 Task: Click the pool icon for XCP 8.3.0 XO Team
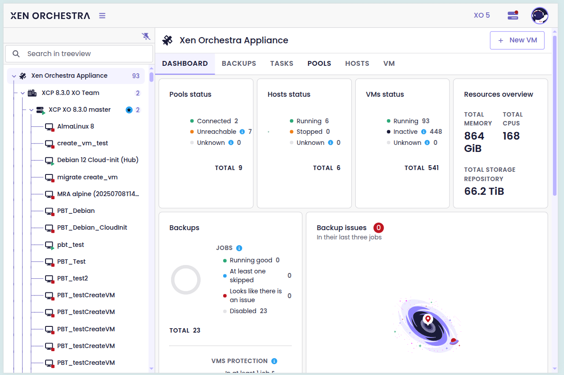pos(32,93)
